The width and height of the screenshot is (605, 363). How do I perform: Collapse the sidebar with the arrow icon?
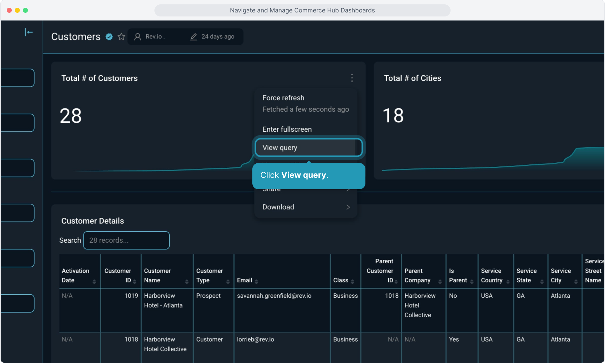click(29, 32)
